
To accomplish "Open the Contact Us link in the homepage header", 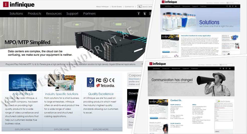I will [x=129, y=6].
